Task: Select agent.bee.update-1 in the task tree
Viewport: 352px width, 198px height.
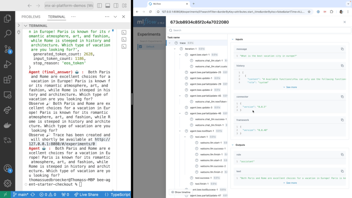Action: click(x=201, y=78)
